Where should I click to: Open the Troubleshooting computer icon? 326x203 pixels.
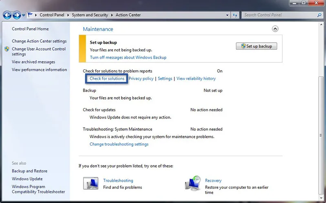tap(90, 183)
